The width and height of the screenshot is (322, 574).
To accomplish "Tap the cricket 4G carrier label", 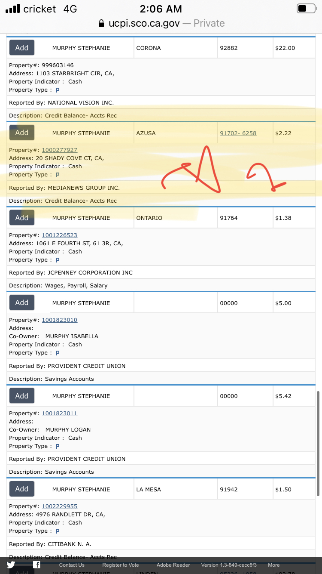I will pos(50,9).
